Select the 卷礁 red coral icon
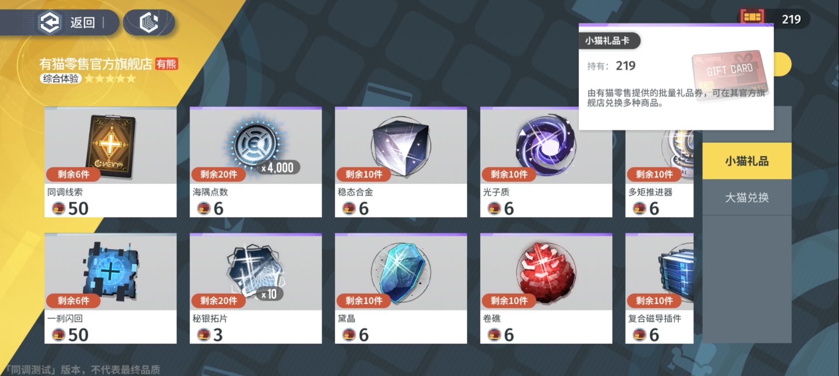Screen dimensions: 839x376 [546, 273]
